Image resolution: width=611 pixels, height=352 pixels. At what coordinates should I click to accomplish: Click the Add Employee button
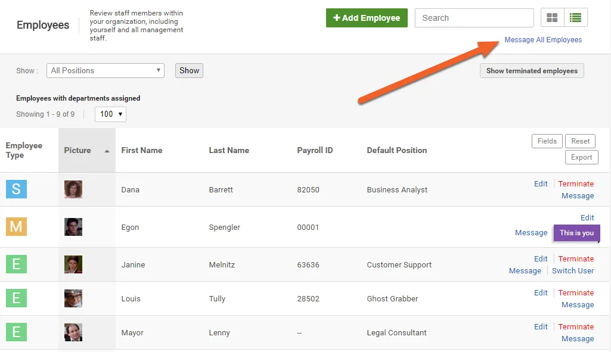pyautogui.click(x=367, y=18)
